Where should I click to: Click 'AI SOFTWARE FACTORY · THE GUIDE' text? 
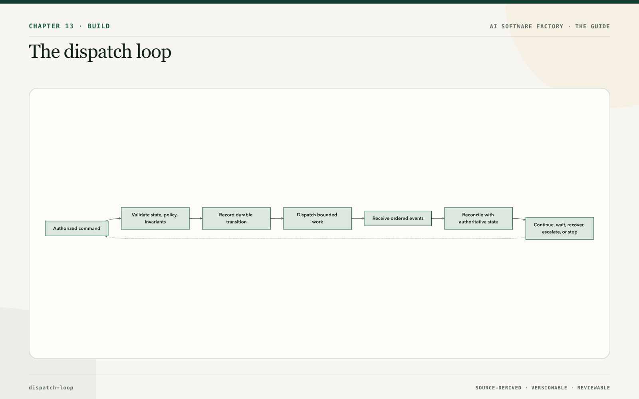[x=550, y=26]
